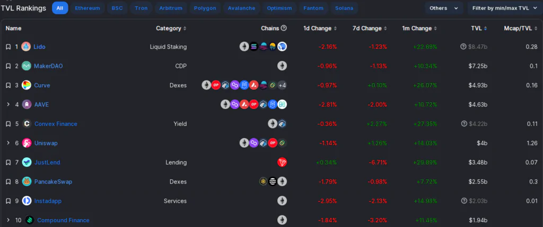Viewport: 543px width, 227px height.
Task: Click the MakerDAO logo icon
Action: [x=26, y=66]
